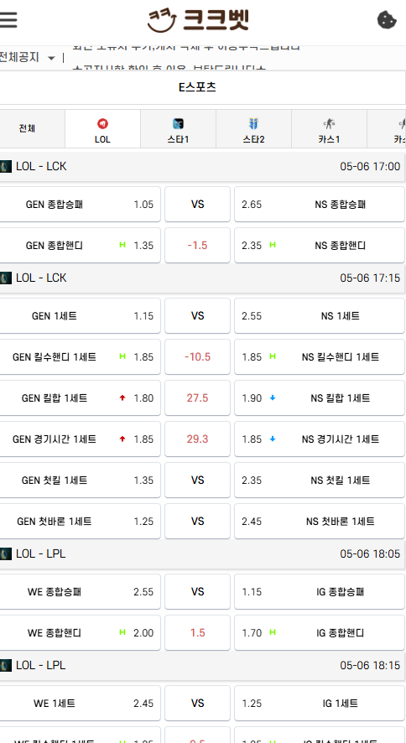406x743 pixels.
Task: Pick IG 종합승패 odds 1.15
Action: (320, 591)
